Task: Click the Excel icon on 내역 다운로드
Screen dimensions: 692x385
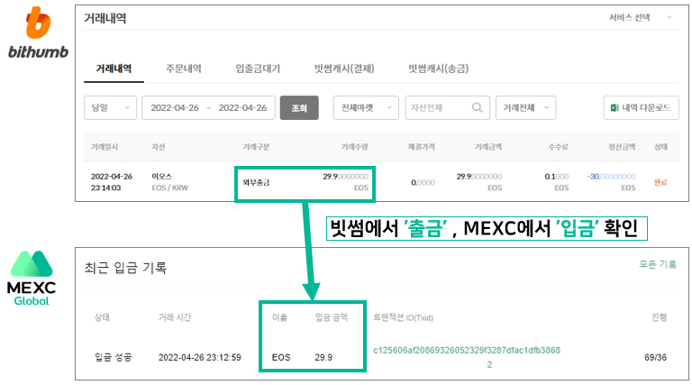Action: coord(614,107)
